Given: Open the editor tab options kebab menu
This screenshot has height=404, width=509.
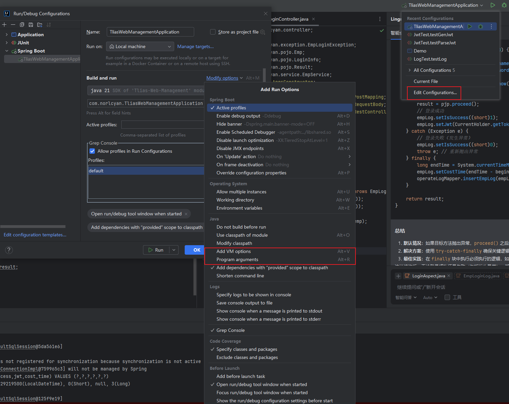Looking at the screenshot, I should pyautogui.click(x=380, y=19).
